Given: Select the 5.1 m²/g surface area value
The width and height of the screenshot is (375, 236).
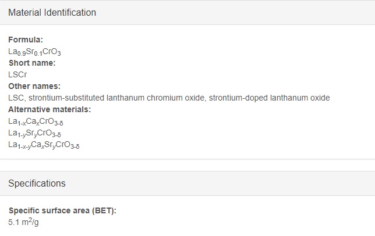Looking at the screenshot, I should tap(23, 222).
